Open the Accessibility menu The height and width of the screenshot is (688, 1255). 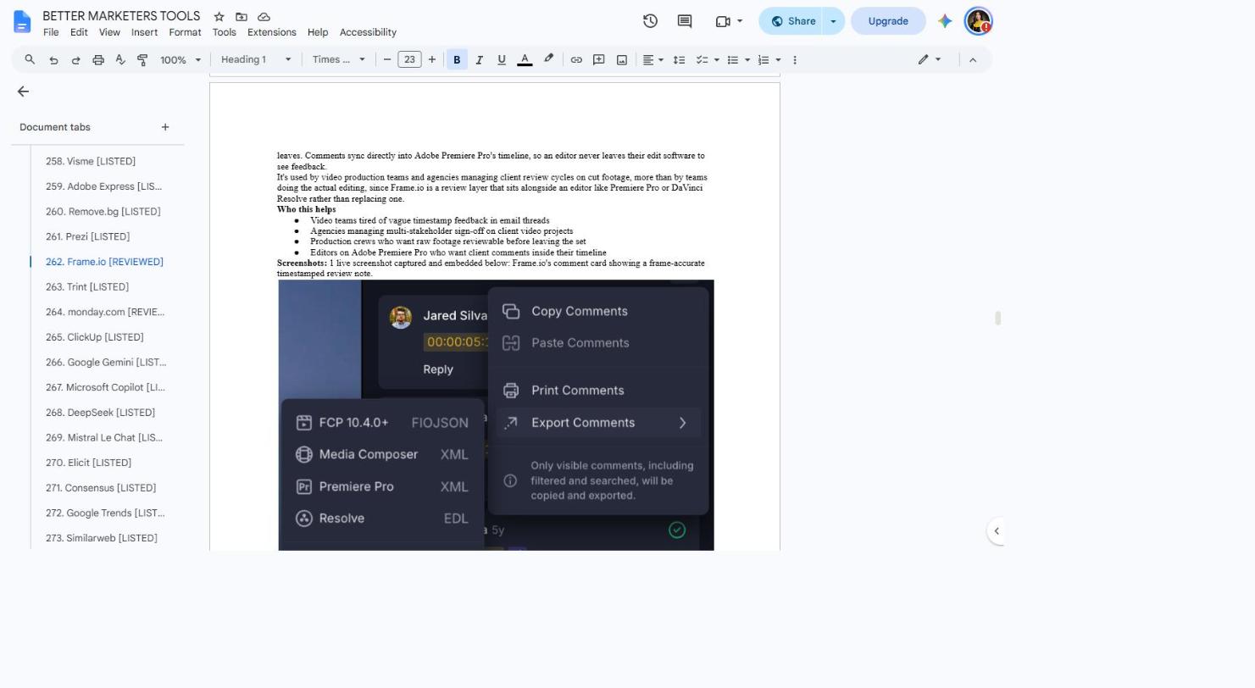pos(368,32)
